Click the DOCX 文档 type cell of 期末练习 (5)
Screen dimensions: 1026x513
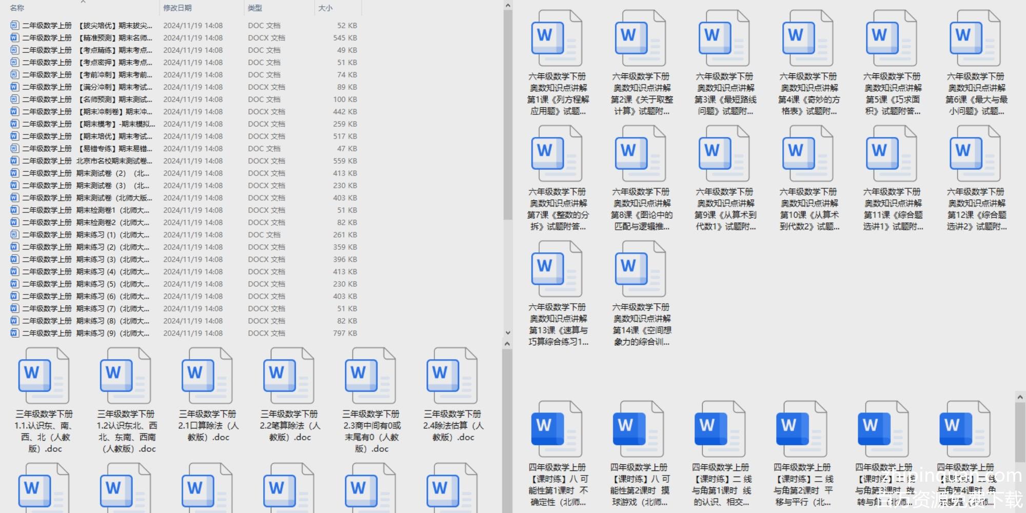[x=266, y=284]
